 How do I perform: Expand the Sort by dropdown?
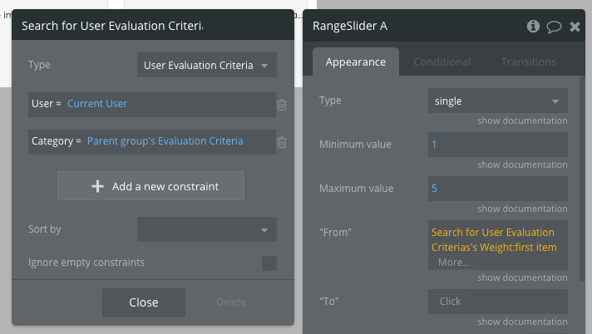206,229
